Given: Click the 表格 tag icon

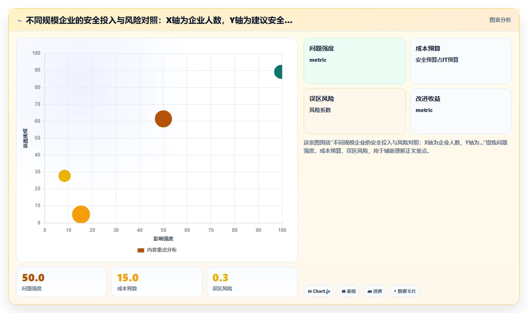Looking at the screenshot, I should pyautogui.click(x=344, y=291).
